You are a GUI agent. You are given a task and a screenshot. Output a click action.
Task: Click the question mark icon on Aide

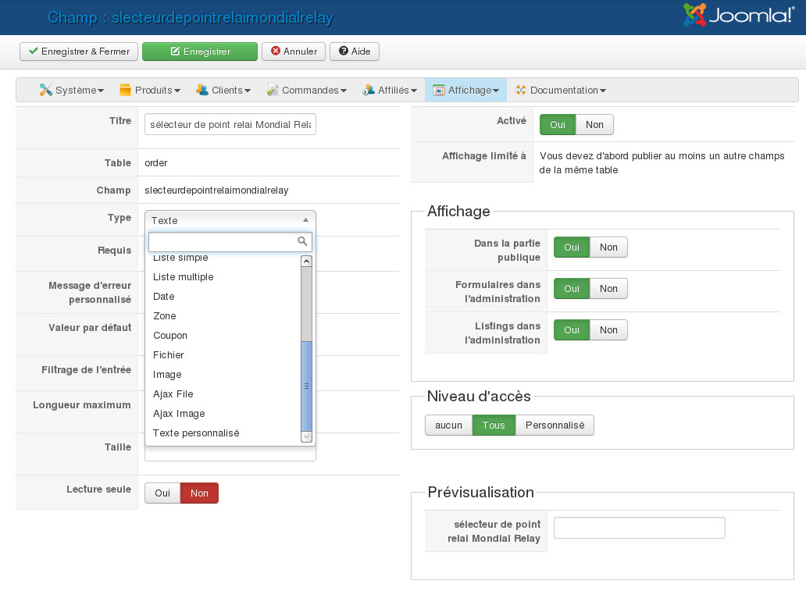[x=344, y=51]
